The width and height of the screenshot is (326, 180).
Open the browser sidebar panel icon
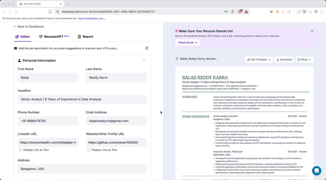[298, 12]
